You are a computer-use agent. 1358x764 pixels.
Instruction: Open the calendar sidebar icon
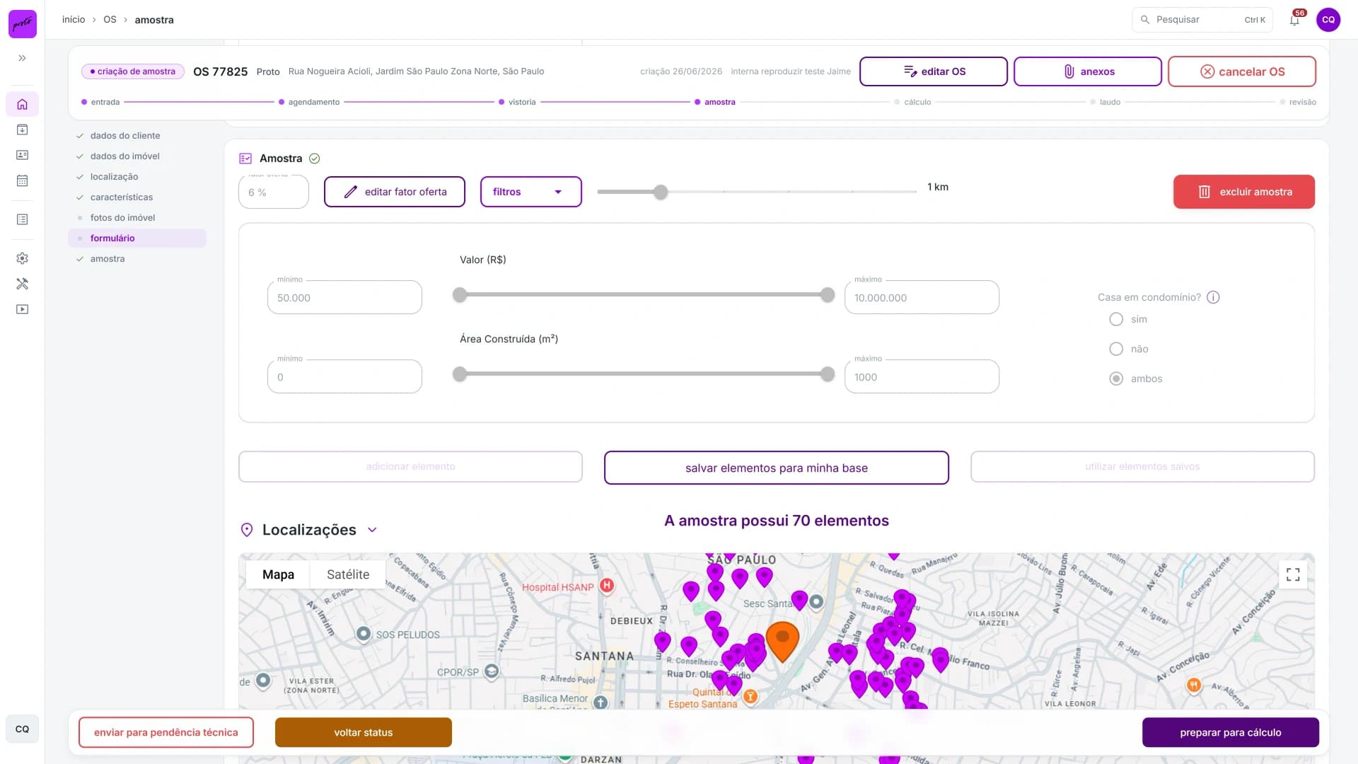tap(23, 180)
